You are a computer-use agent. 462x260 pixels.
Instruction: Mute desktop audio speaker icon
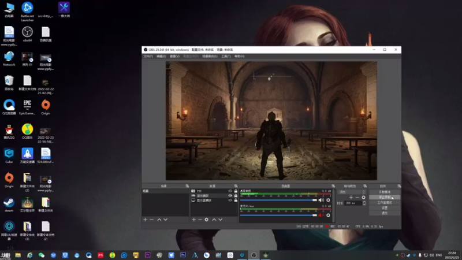(x=321, y=200)
